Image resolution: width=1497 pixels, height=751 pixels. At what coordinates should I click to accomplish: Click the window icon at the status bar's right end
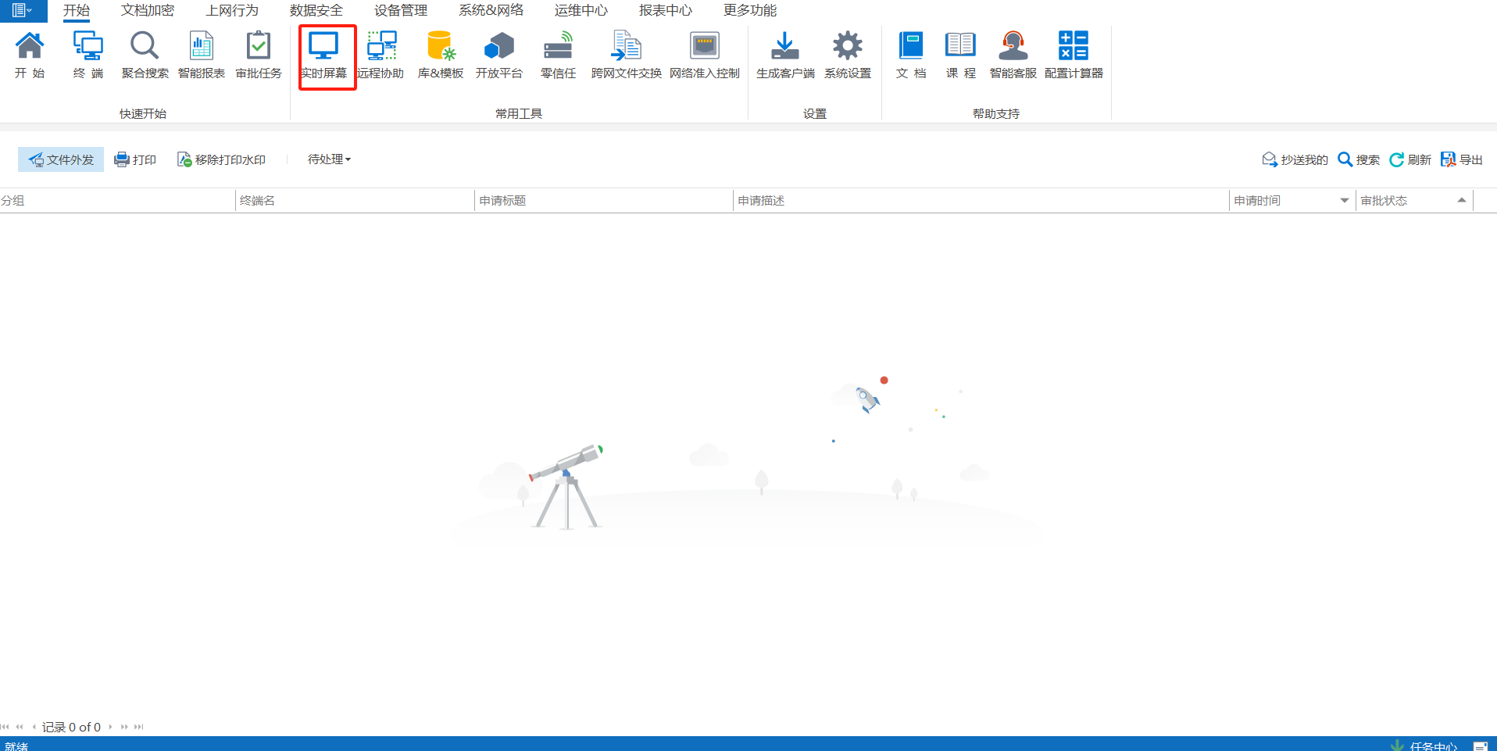[1480, 746]
